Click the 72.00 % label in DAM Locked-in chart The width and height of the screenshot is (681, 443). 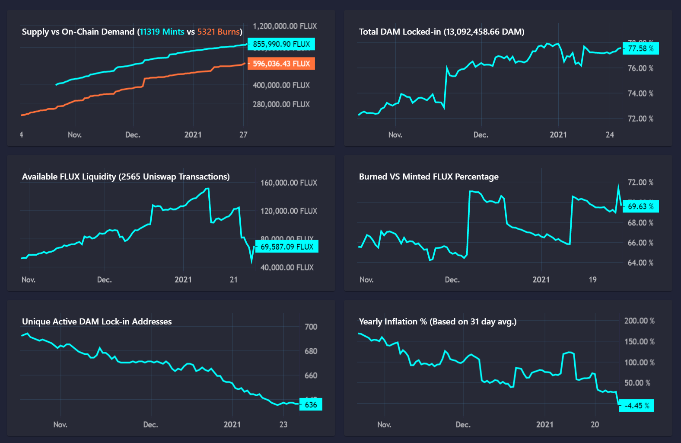point(640,119)
